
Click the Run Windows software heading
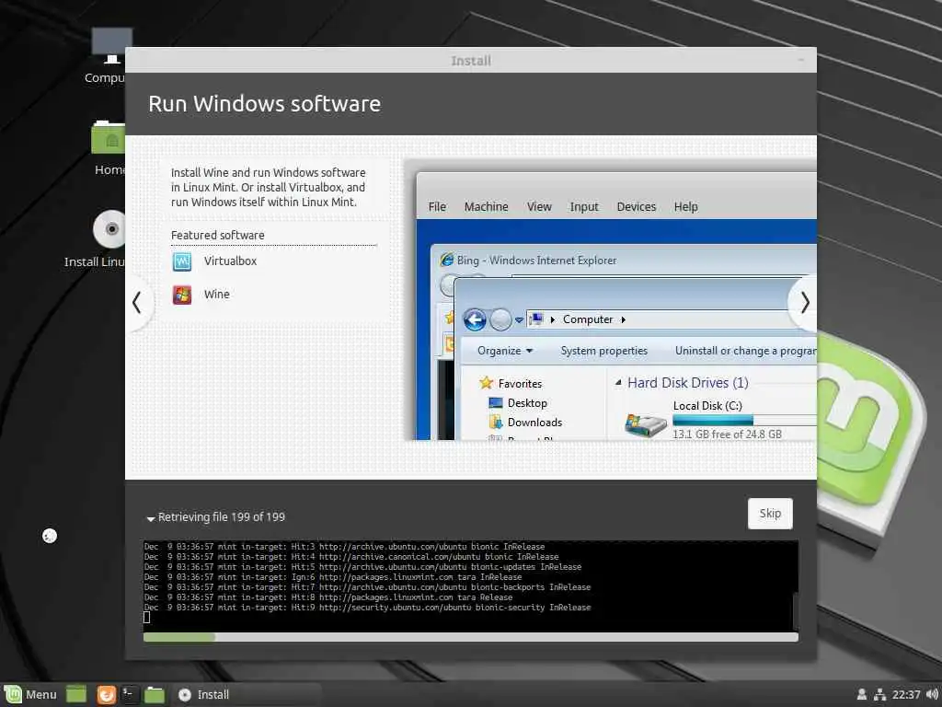pos(264,103)
